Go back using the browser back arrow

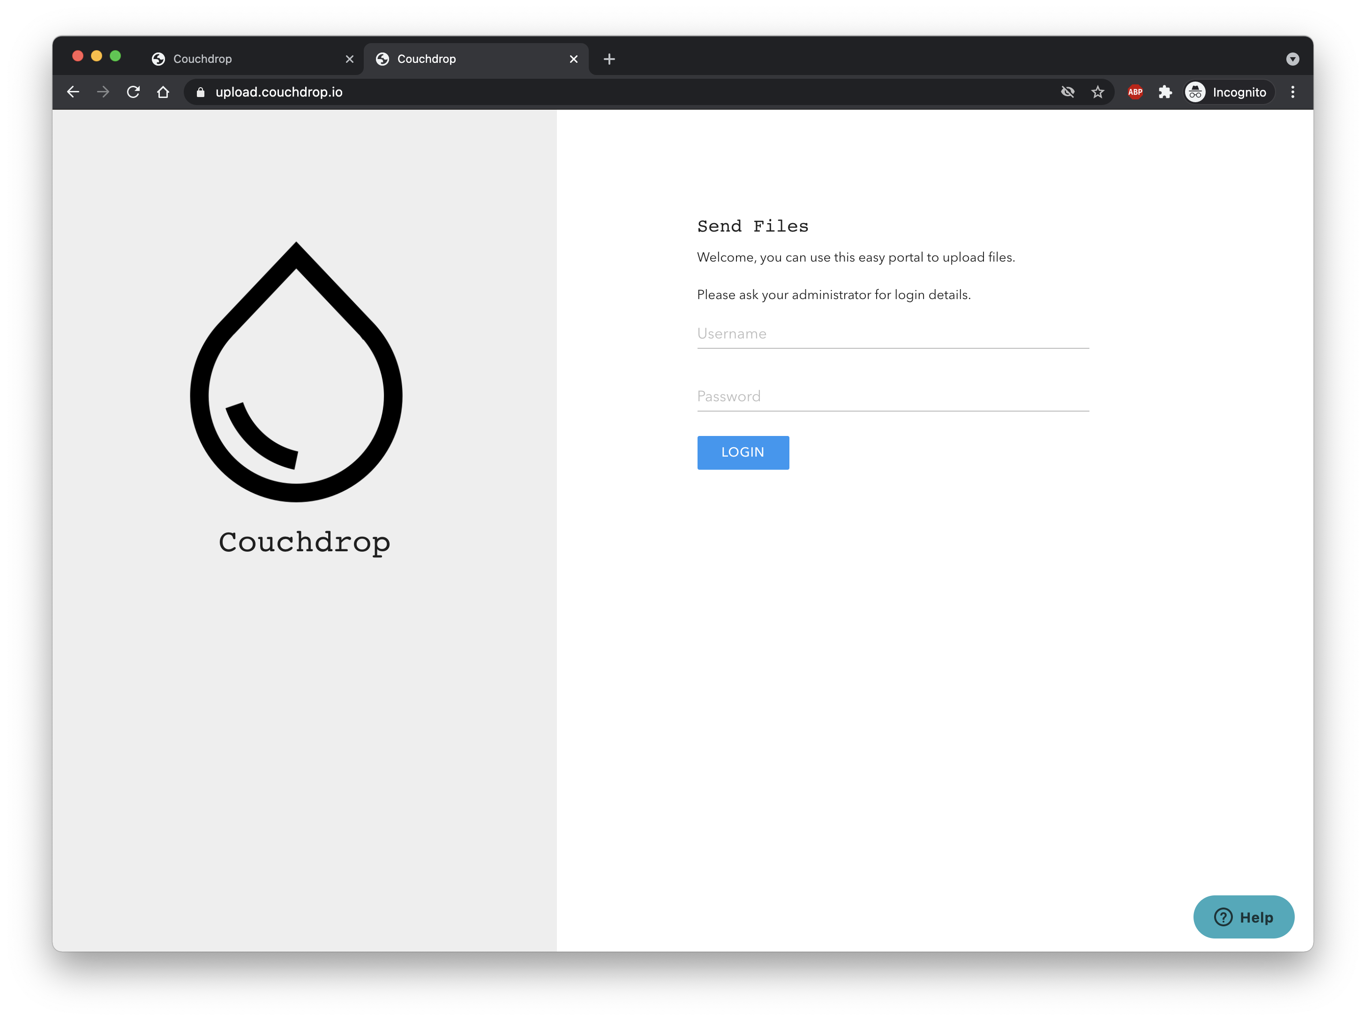(x=73, y=92)
